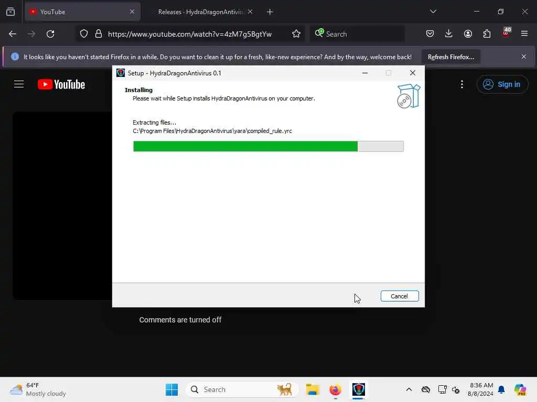Click the HydraDragon shield icon in setup title bar
This screenshot has height=402, width=537.
pyautogui.click(x=121, y=73)
